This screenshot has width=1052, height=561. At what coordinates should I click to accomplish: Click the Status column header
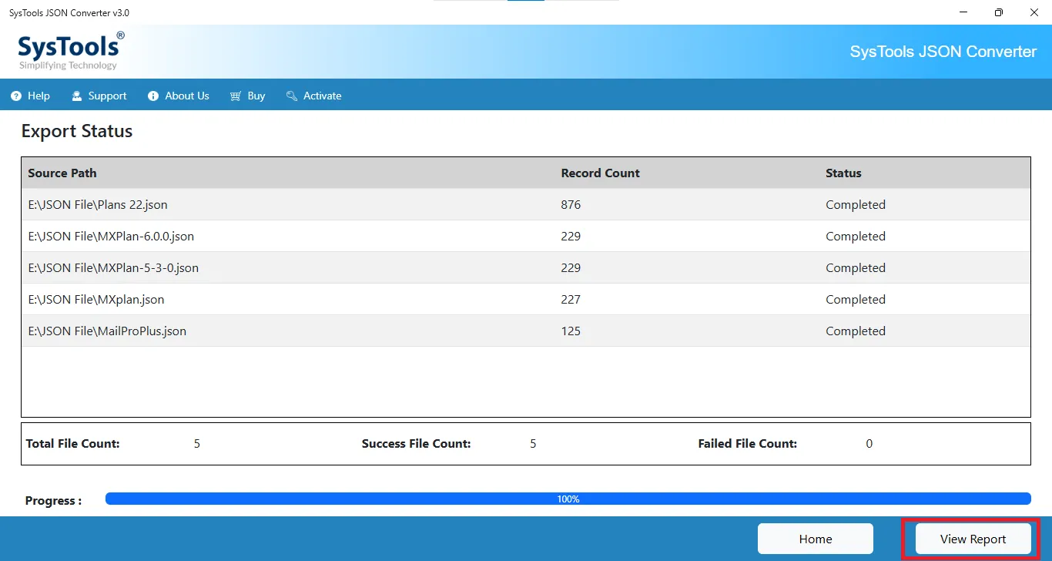pos(843,173)
